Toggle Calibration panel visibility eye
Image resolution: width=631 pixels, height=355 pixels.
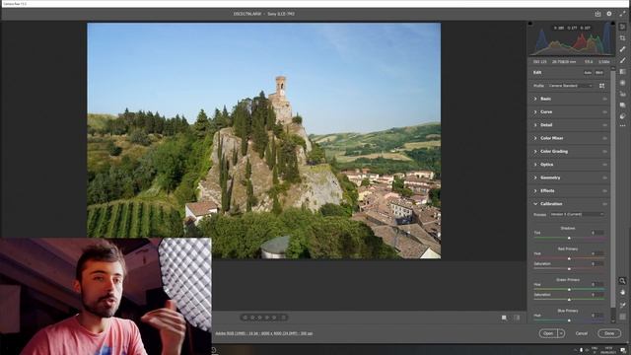coord(604,204)
